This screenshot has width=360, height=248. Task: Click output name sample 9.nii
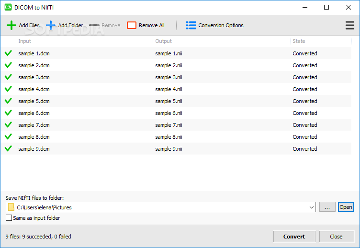click(169, 149)
